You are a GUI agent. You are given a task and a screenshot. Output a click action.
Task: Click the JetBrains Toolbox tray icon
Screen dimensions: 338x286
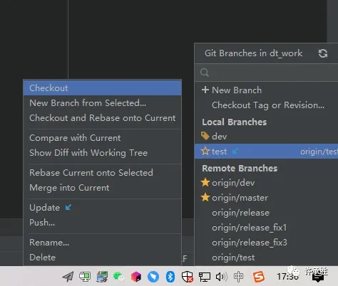136,277
